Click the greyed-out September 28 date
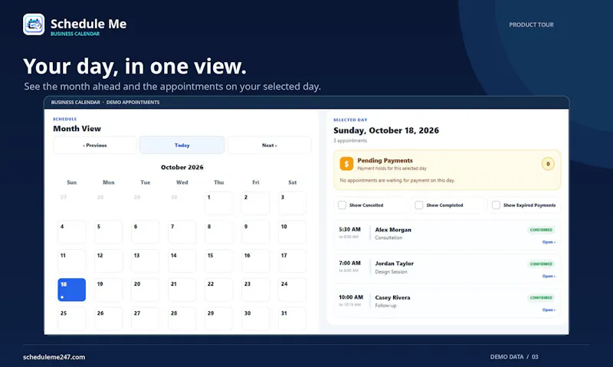Viewport: 613px width, 367px height. pos(100,198)
